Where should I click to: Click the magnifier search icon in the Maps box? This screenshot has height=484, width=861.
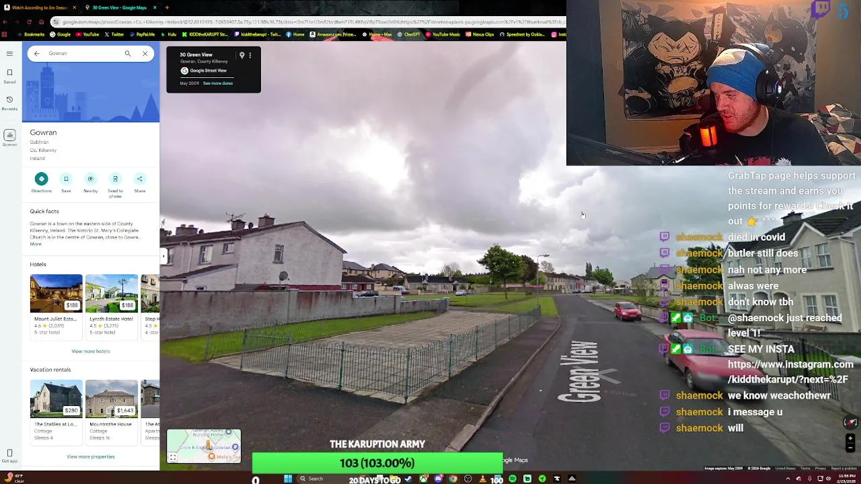point(127,53)
